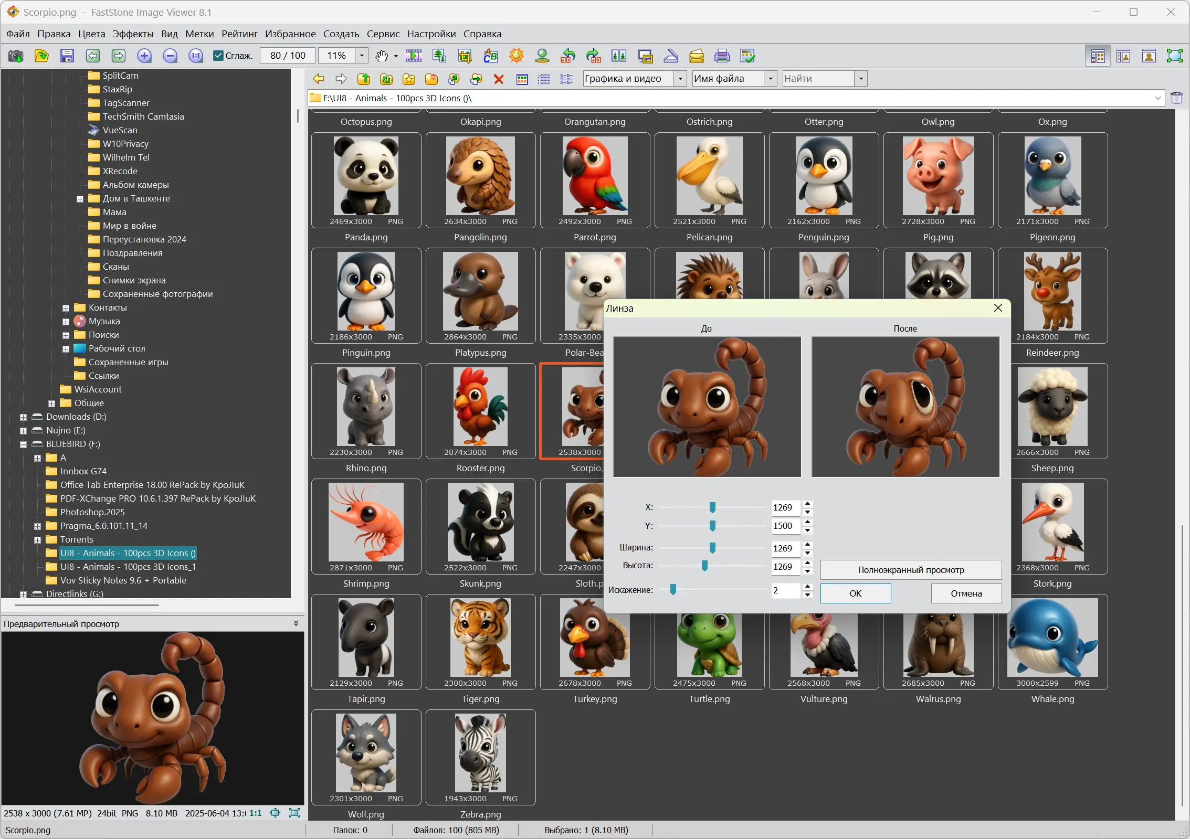Click the Zoom Out toolbar icon
Image resolution: width=1190 pixels, height=839 pixels.
click(x=170, y=56)
